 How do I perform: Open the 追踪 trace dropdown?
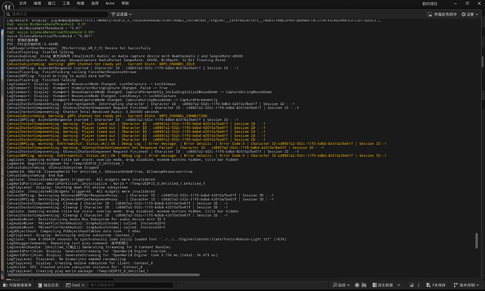click(x=342, y=285)
